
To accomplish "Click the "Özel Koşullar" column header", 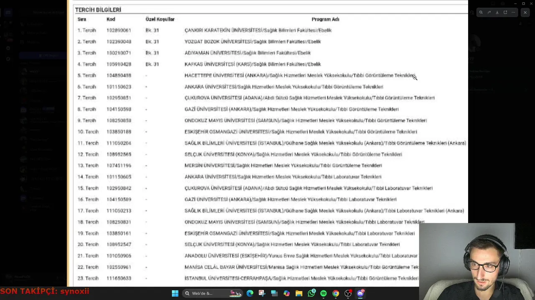I will click(160, 19).
